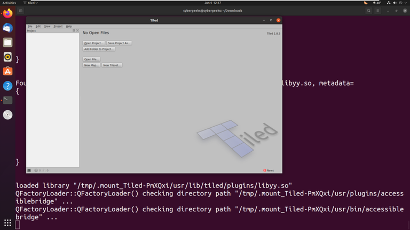The image size is (410, 230).
Task: Open the disc drive icon in the dock
Action: pos(7,115)
